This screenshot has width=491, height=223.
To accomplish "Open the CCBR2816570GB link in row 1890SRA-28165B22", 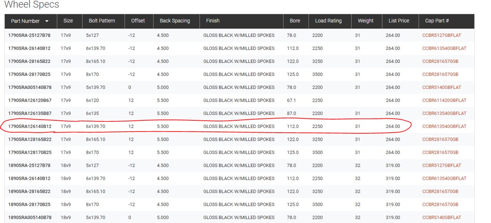I will [x=440, y=192].
